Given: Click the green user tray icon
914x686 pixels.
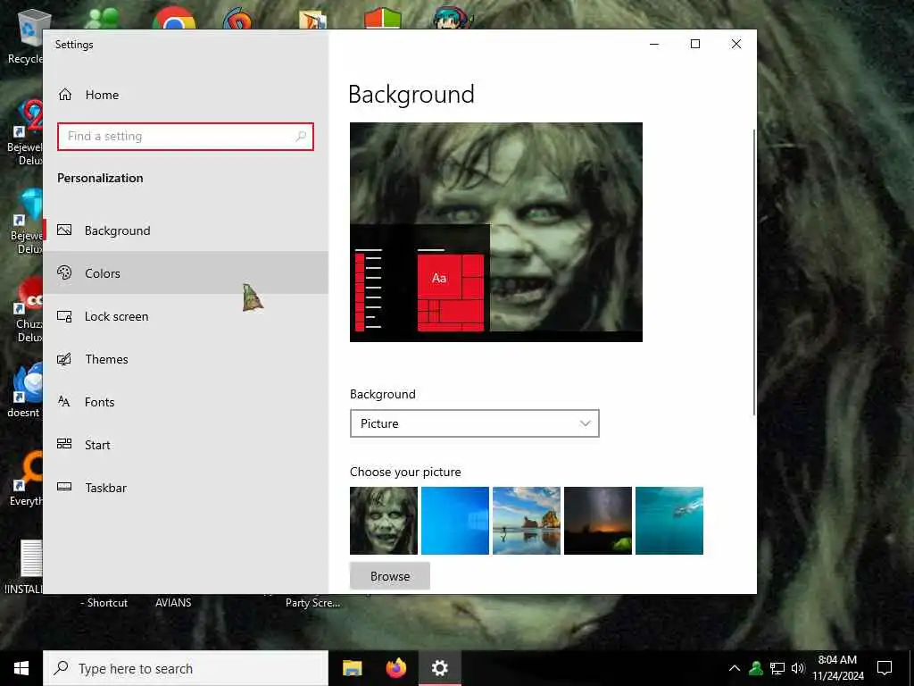Looking at the screenshot, I should click(x=756, y=668).
